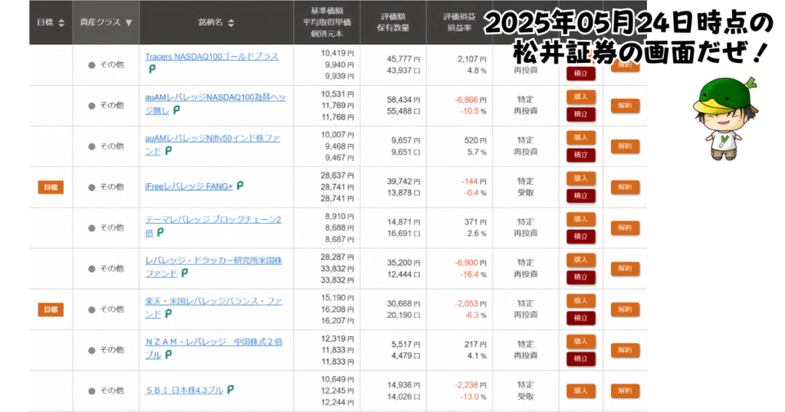Click the P icon beside auAMレバレッジNifty50インド株ファンド
The image size is (785, 412).
pyautogui.click(x=169, y=151)
